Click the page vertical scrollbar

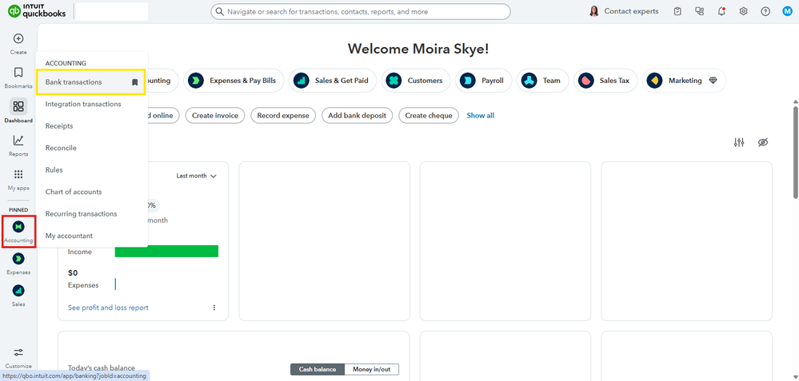(796, 153)
